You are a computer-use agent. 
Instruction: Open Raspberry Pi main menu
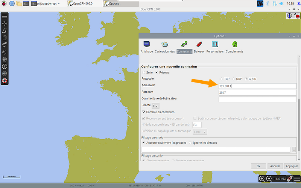[4, 3]
